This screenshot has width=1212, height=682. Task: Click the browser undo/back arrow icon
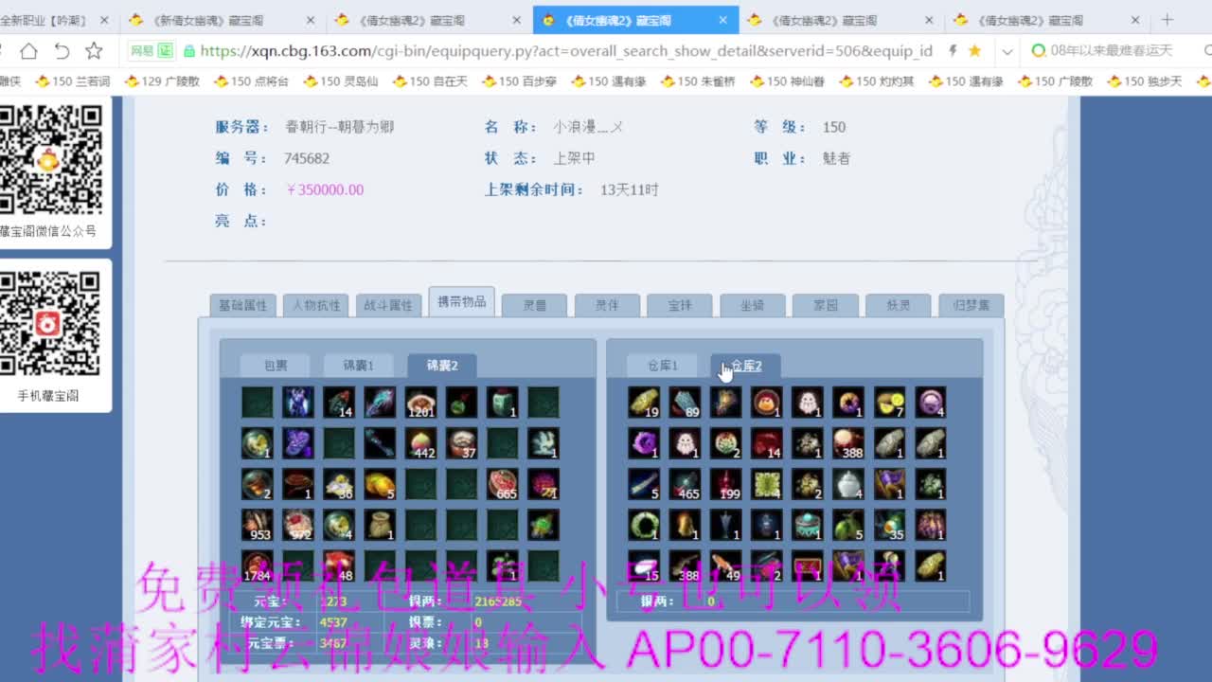(x=62, y=51)
